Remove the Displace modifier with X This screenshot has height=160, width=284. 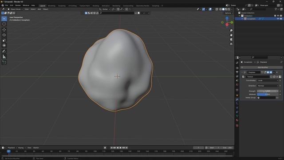[277, 72]
